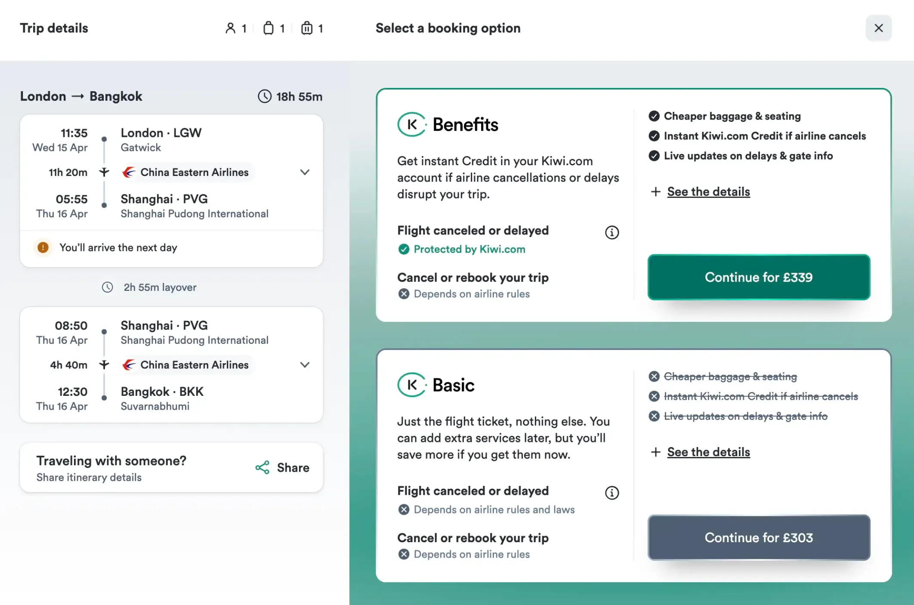Click the cabin bag count icon
Viewport: 914px width, 605px height.
click(x=269, y=28)
